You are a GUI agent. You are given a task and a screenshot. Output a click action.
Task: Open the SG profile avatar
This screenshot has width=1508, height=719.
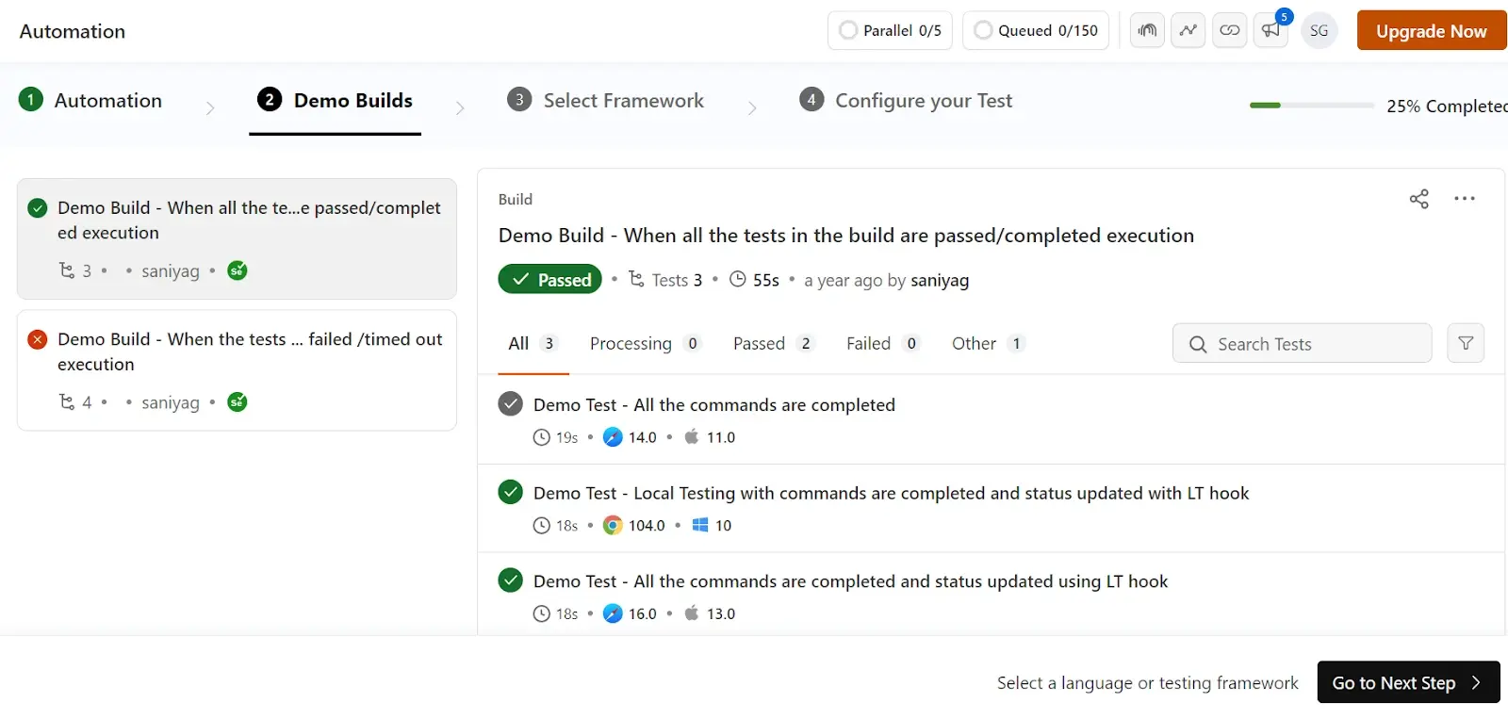click(x=1319, y=30)
